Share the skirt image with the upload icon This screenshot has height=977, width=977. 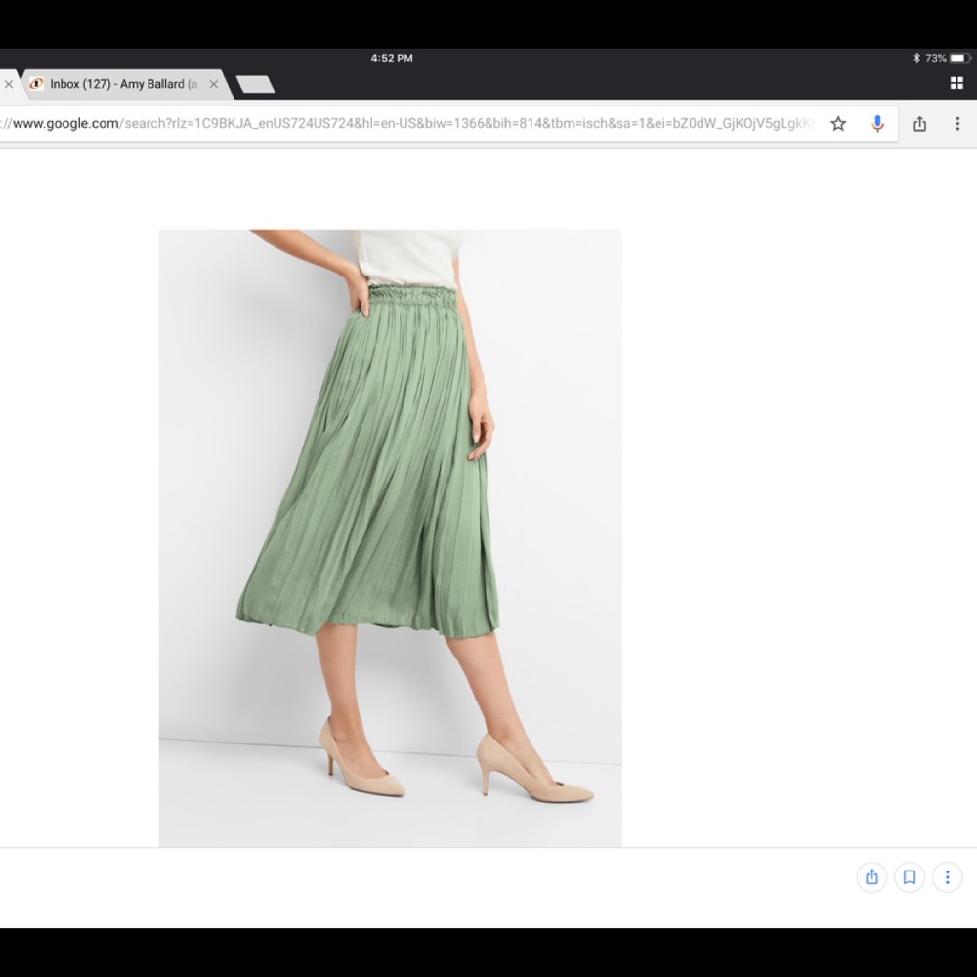(871, 877)
